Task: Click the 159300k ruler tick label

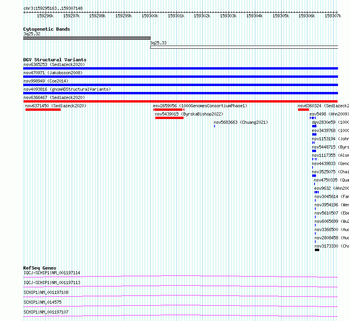Action: (x=150, y=16)
